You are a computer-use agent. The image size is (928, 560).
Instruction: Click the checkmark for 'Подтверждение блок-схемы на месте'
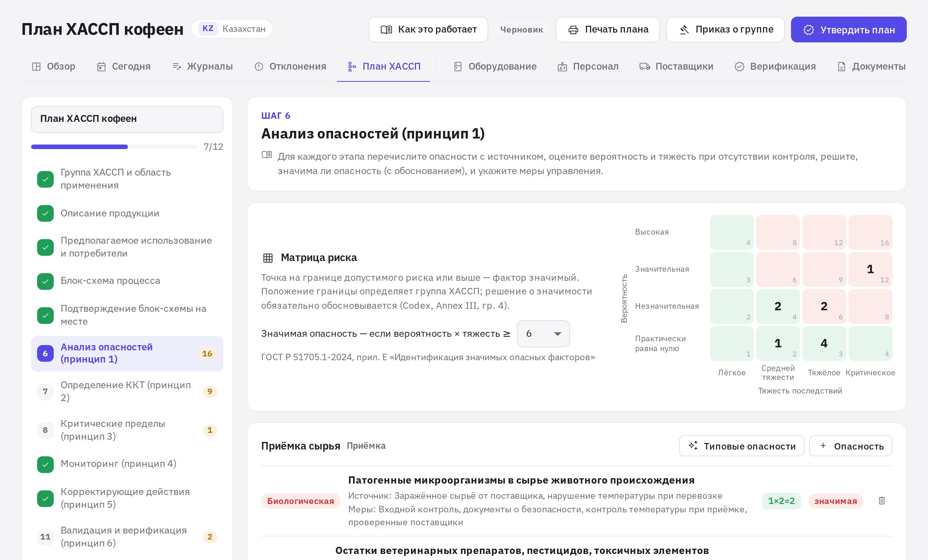[45, 316]
